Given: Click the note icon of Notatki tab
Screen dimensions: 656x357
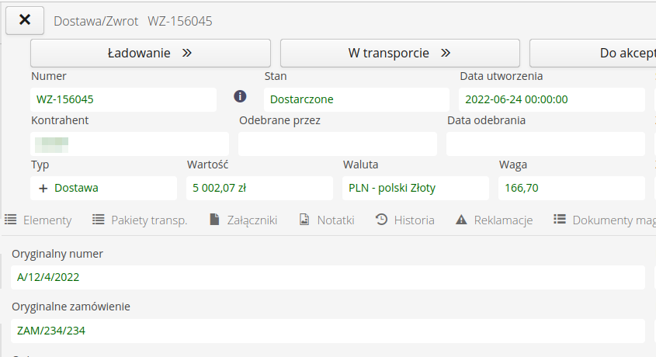Looking at the screenshot, I should (x=304, y=220).
